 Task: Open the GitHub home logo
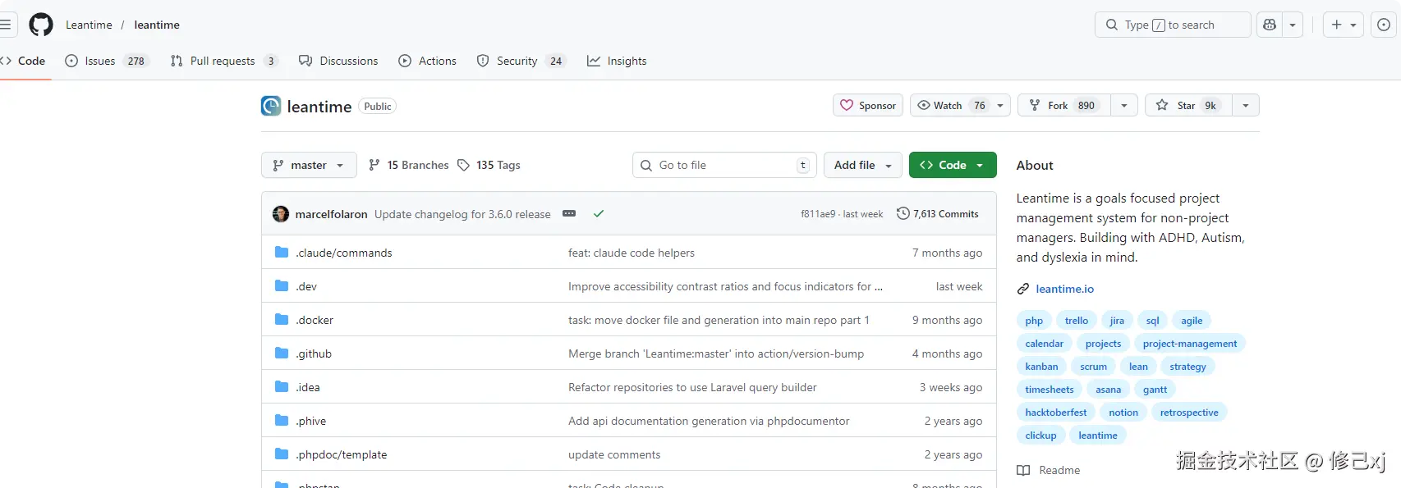tap(41, 25)
